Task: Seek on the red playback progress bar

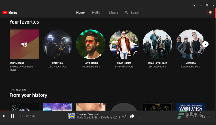Action: click(4, 111)
